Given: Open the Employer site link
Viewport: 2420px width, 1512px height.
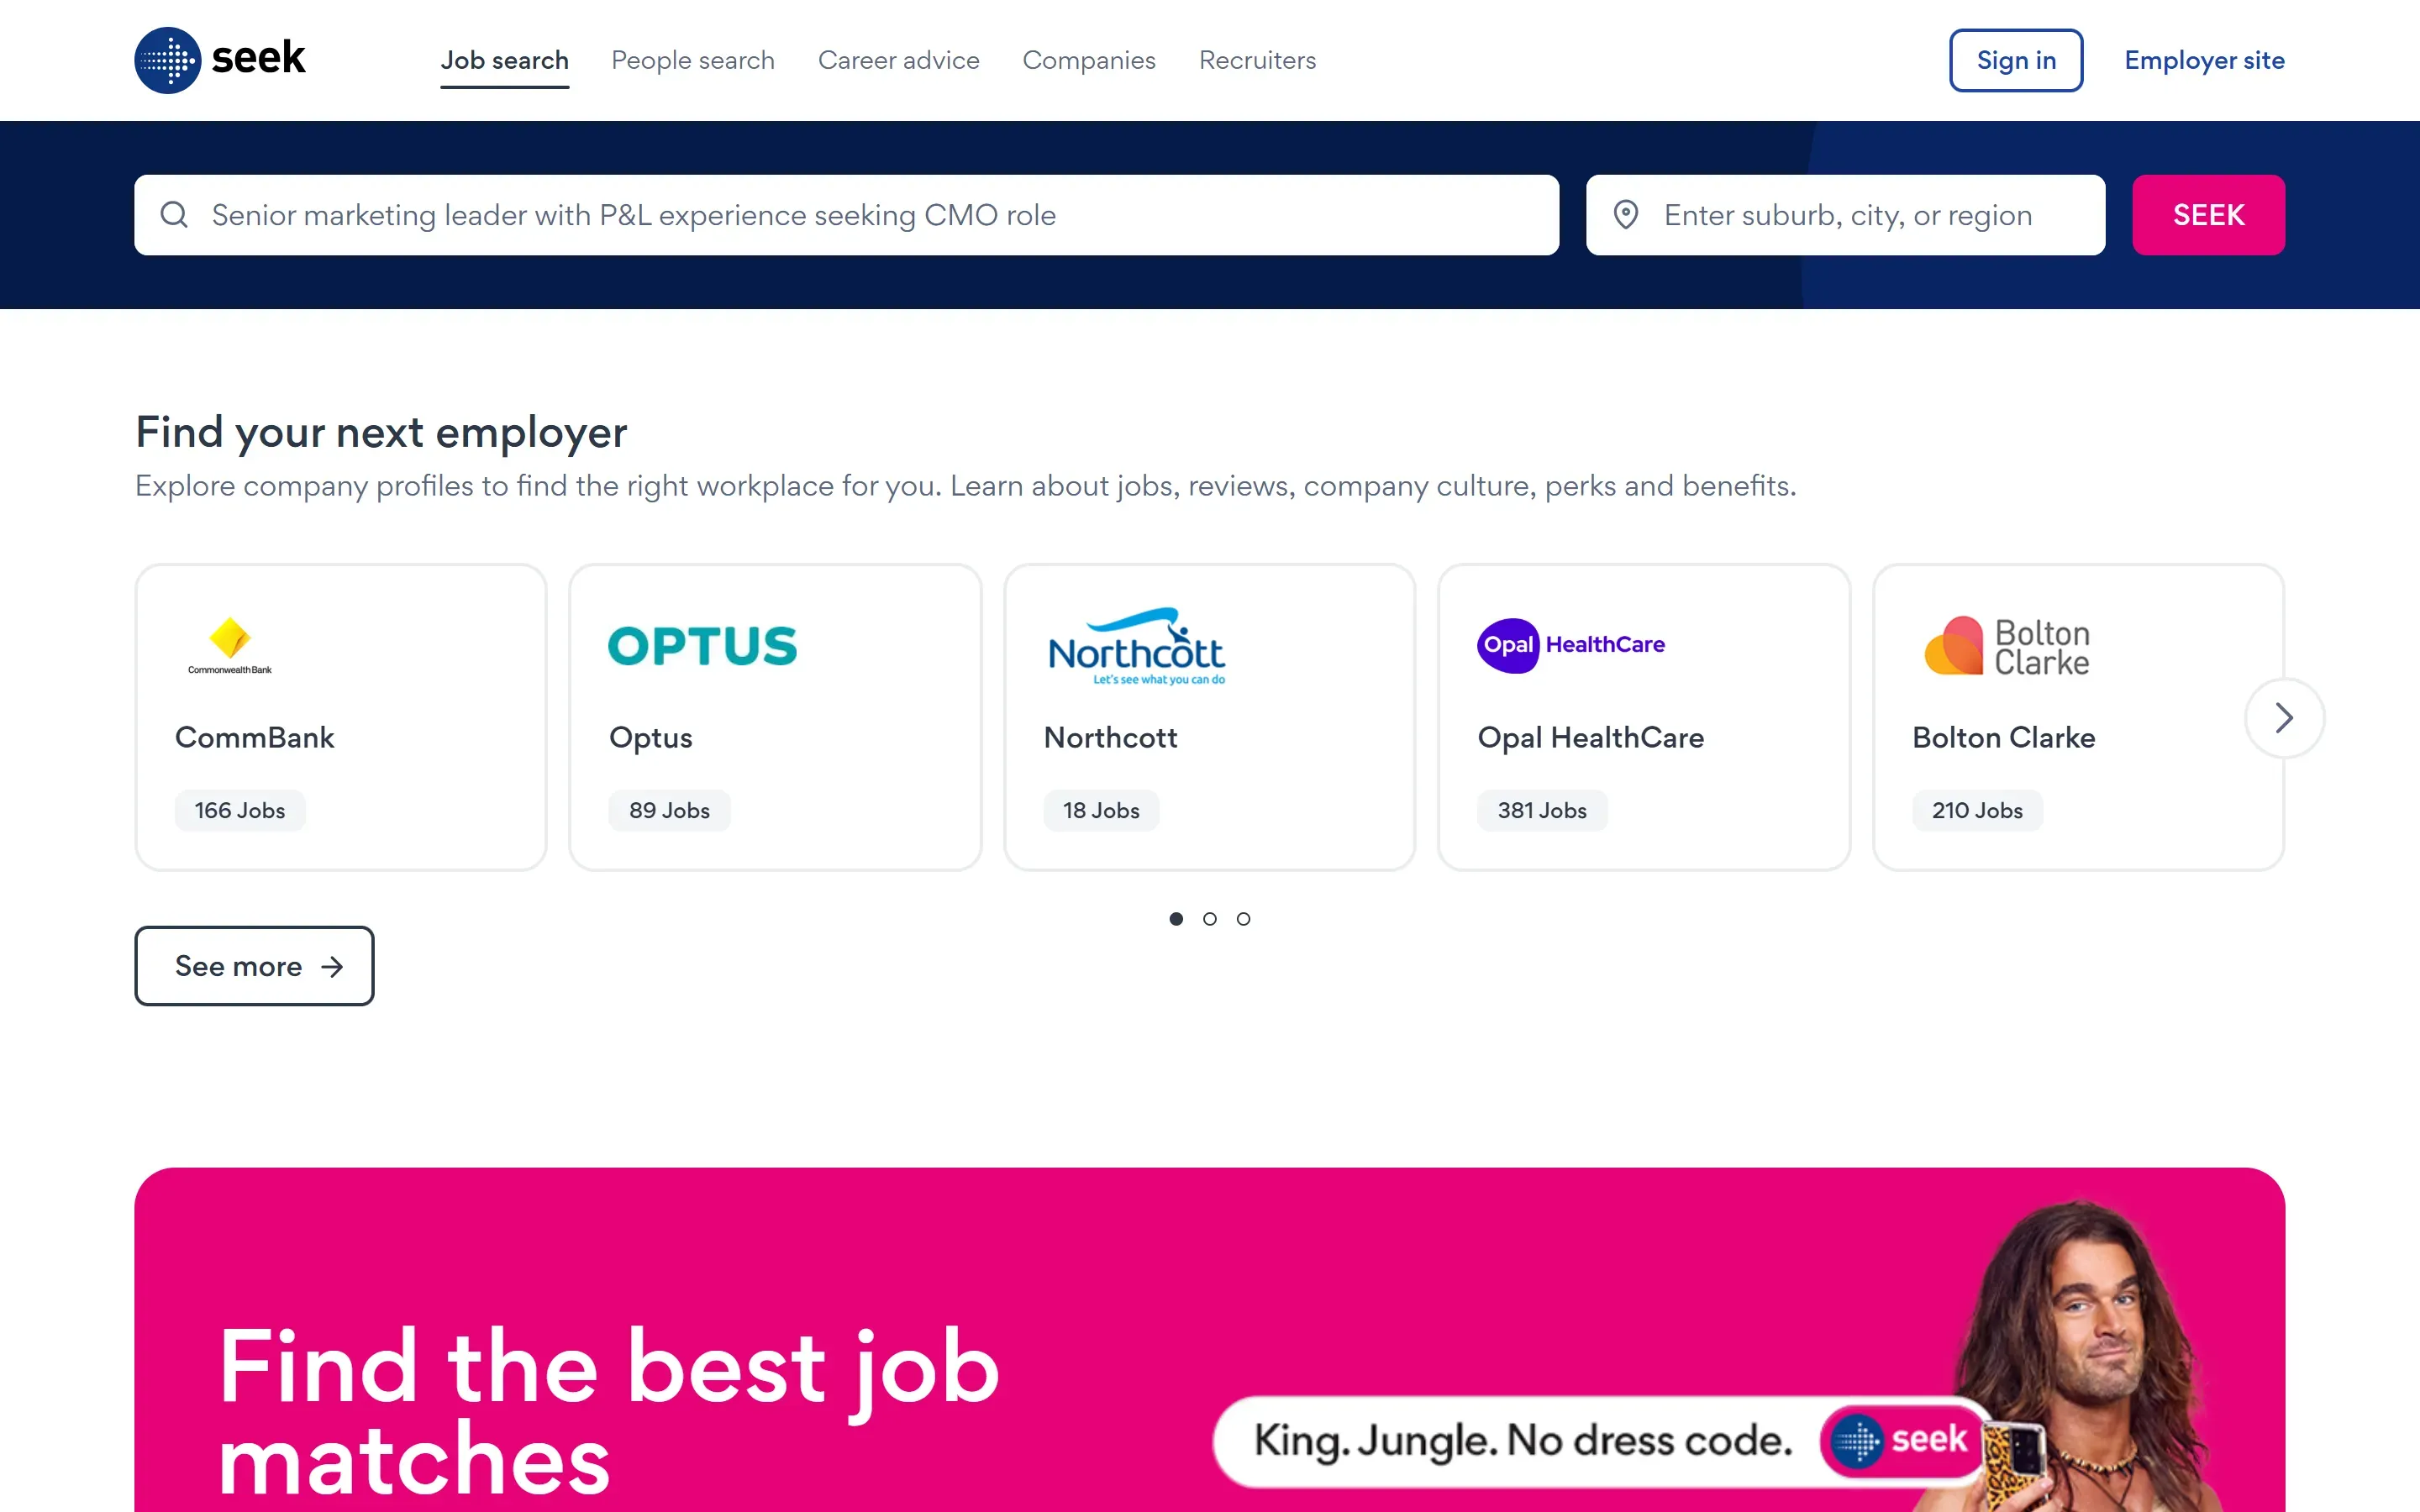Looking at the screenshot, I should pyautogui.click(x=2204, y=60).
